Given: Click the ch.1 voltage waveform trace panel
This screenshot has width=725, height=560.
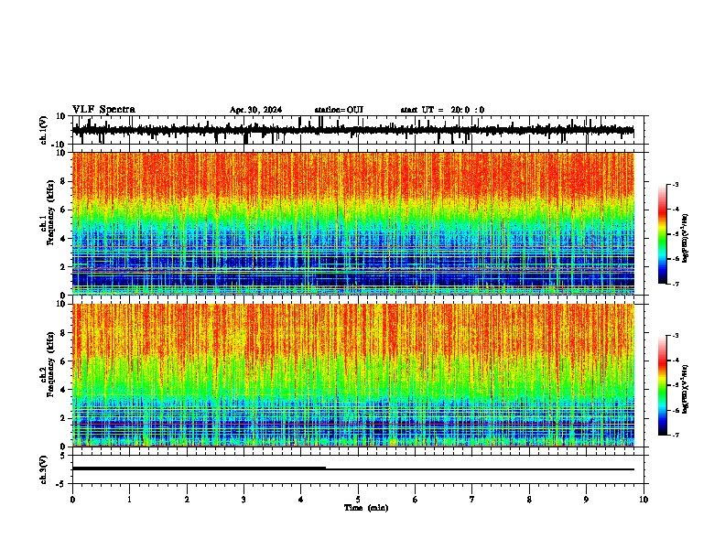Looking at the screenshot, I should click(360, 130).
